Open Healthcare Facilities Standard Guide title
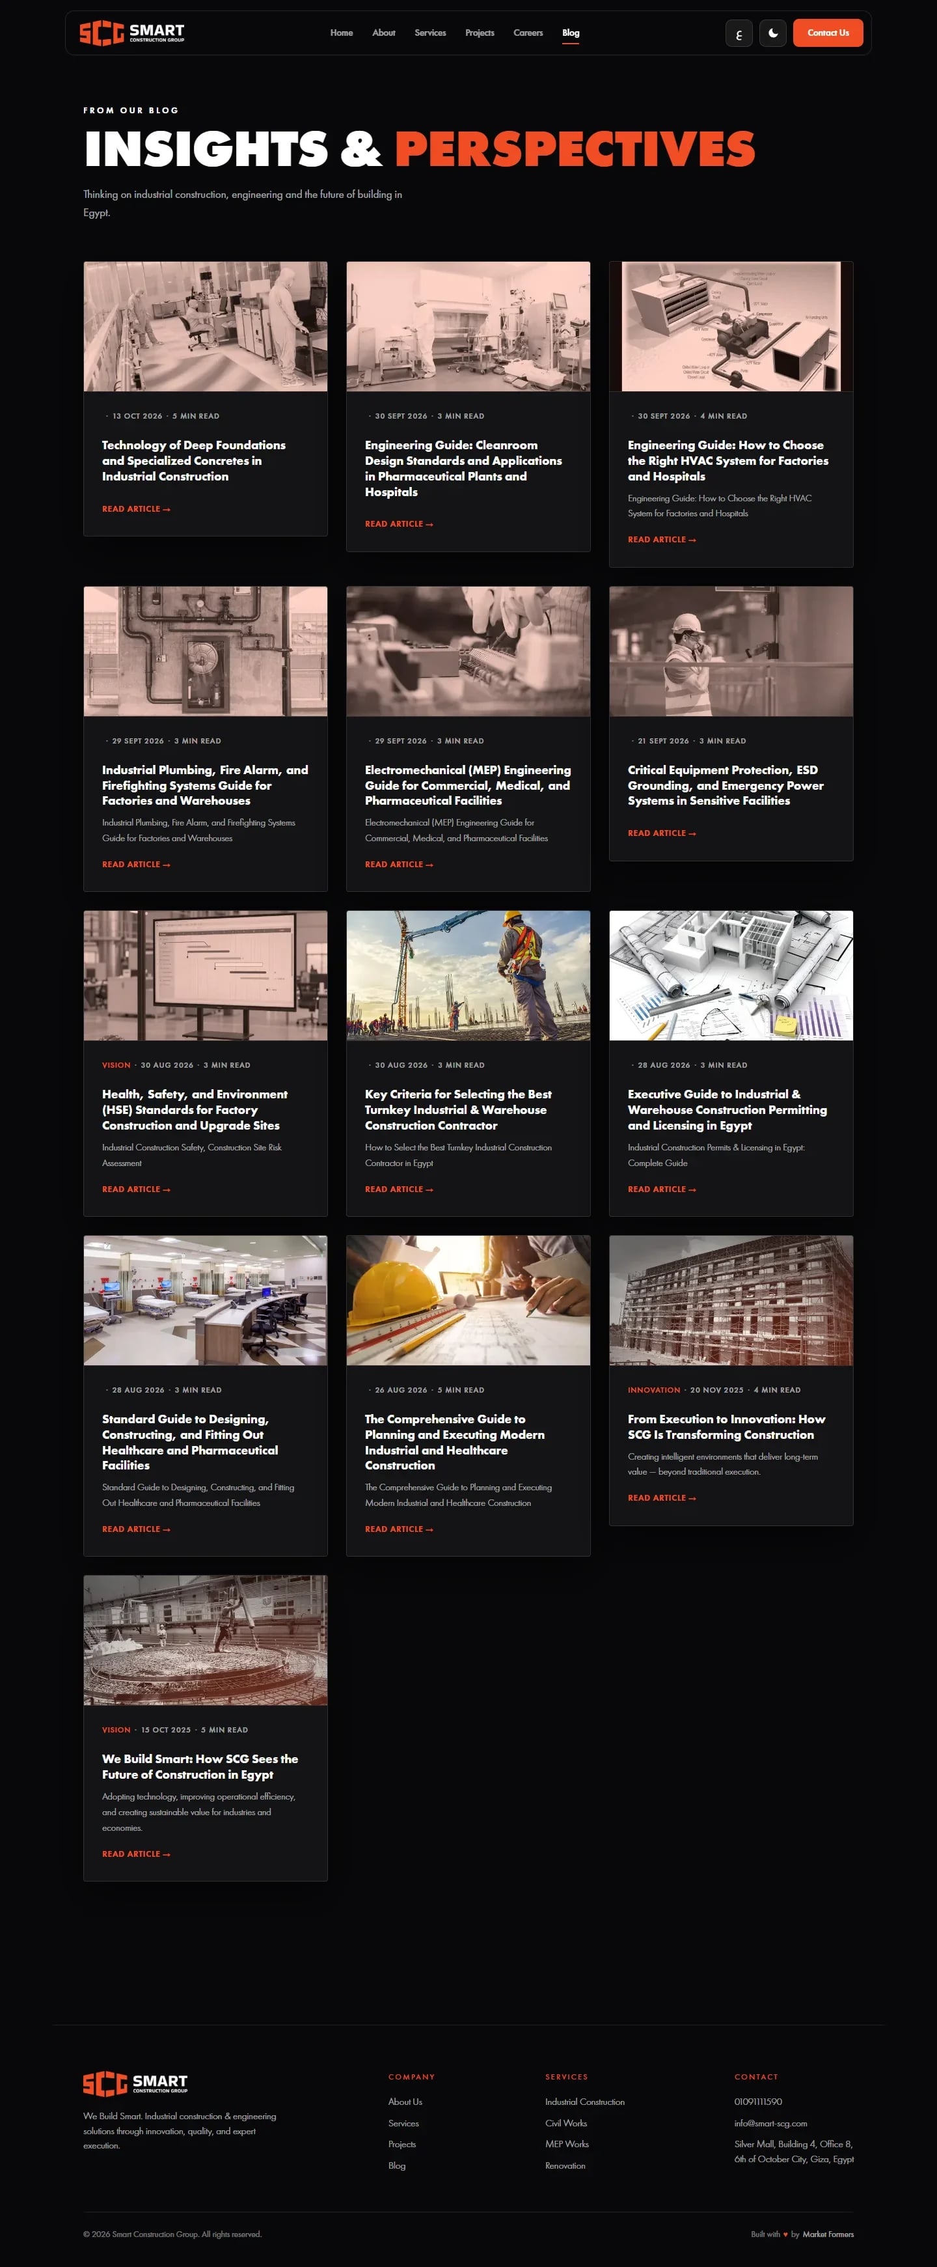Image resolution: width=937 pixels, height=2267 pixels. coord(190,1442)
